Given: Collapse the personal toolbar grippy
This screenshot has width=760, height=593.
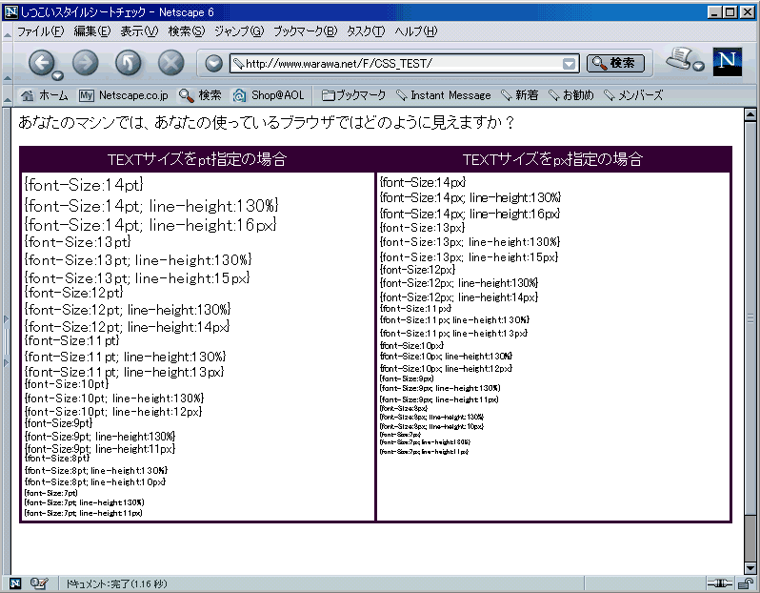Looking at the screenshot, I should [8, 95].
